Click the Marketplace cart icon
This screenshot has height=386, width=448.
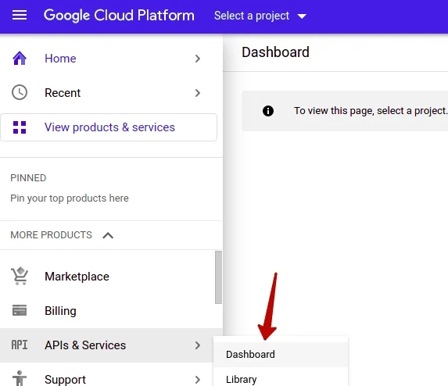coord(20,276)
